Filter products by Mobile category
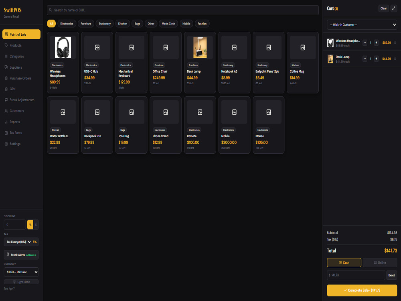 coord(186,24)
